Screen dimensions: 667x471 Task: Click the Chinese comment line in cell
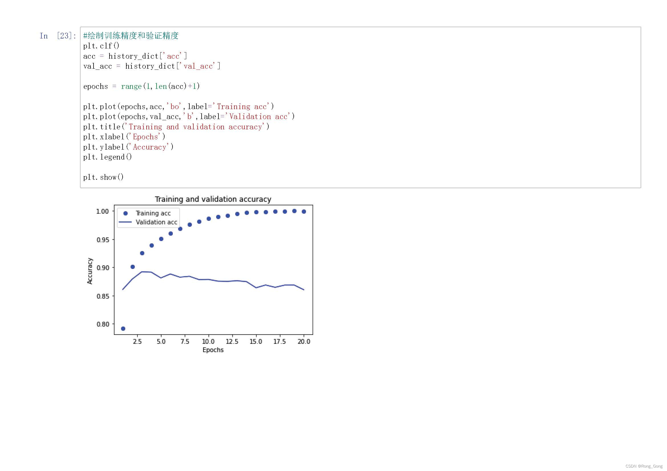pos(131,36)
